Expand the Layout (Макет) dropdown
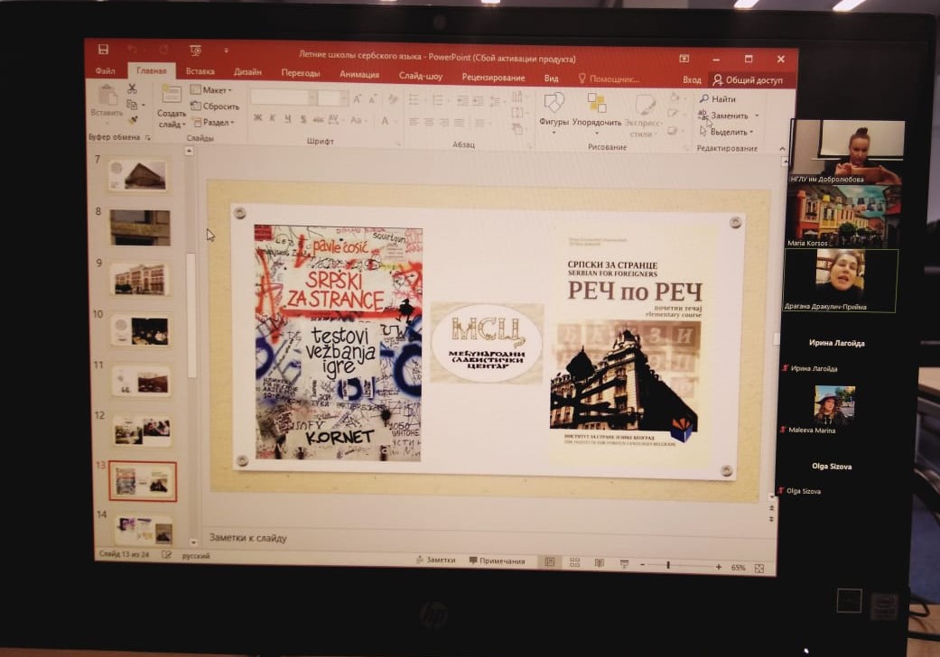 211,90
